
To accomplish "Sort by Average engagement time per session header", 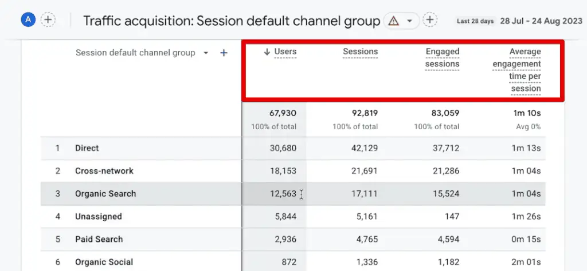I will point(516,70).
